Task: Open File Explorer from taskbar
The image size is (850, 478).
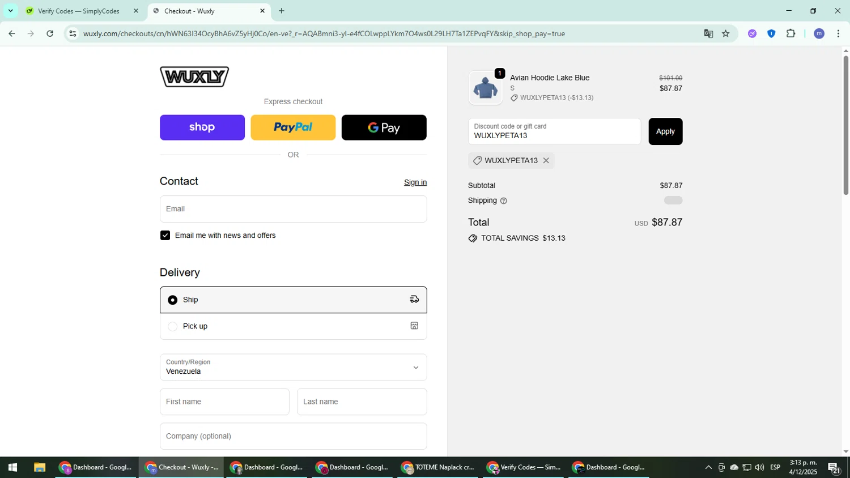Action: click(39, 467)
